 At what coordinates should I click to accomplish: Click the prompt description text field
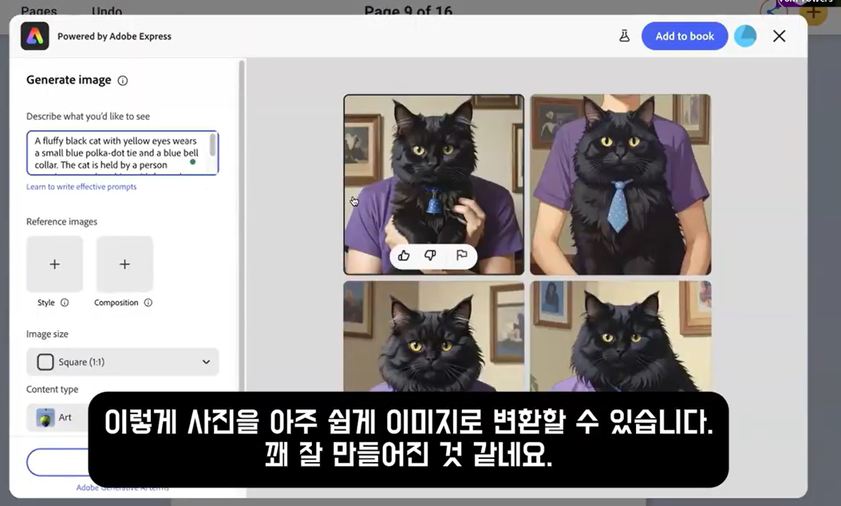point(116,152)
